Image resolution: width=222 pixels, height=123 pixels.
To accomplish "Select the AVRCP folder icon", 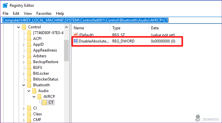I will (39, 97).
